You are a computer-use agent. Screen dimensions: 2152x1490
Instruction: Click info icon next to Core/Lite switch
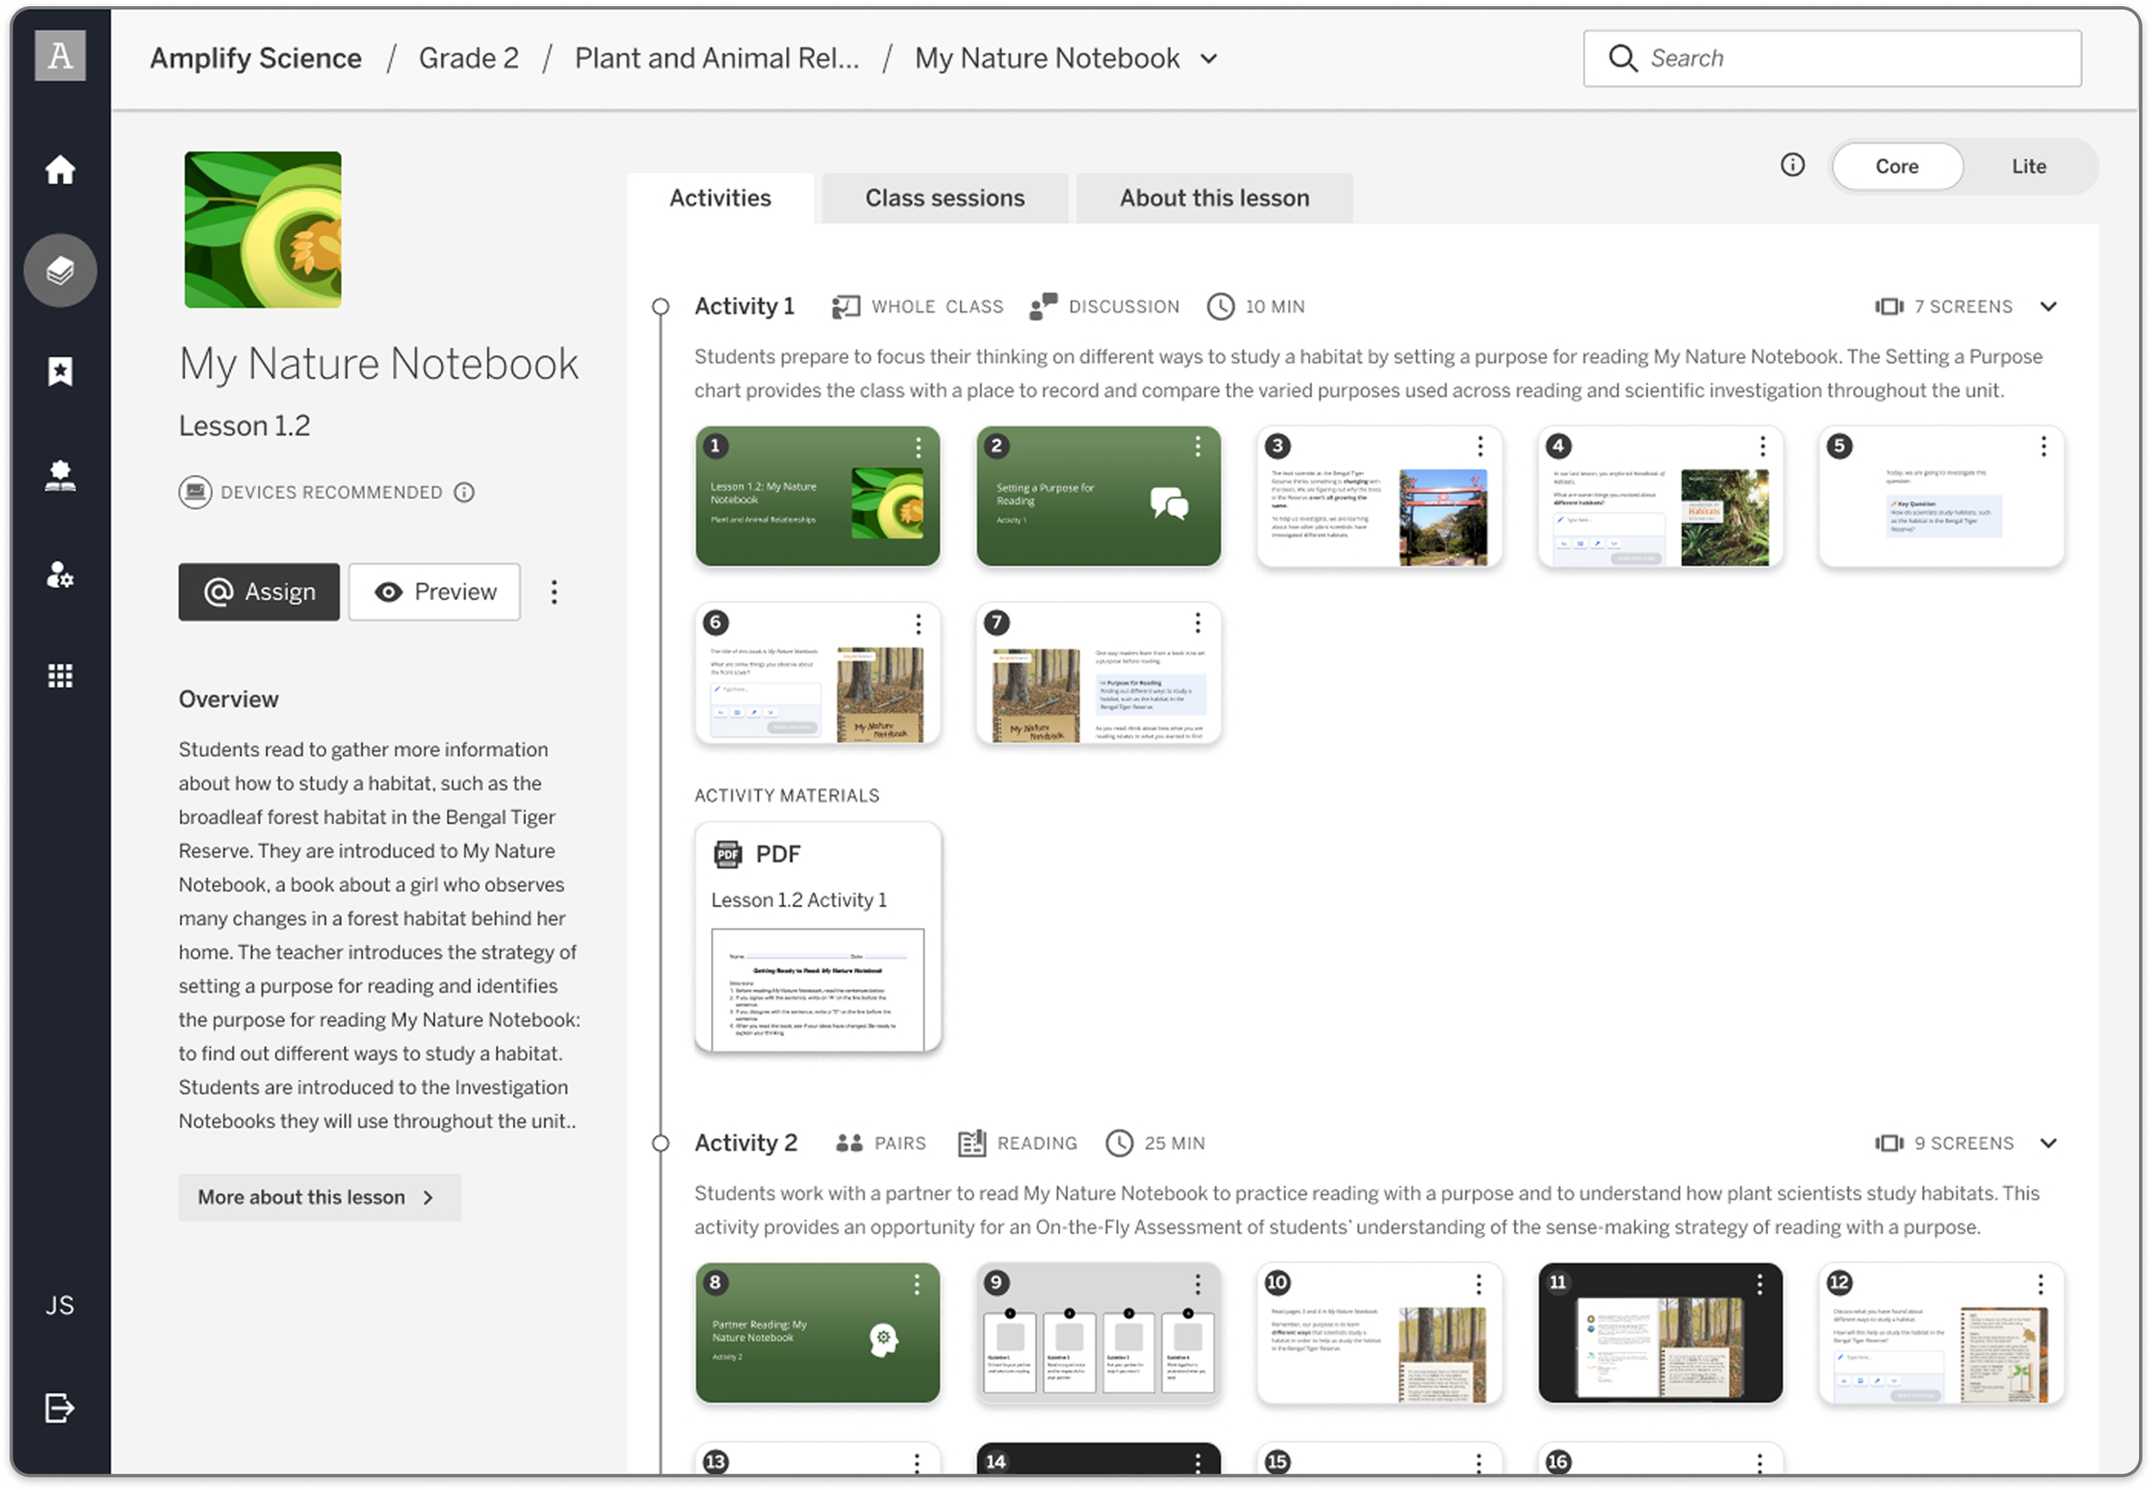point(1792,165)
